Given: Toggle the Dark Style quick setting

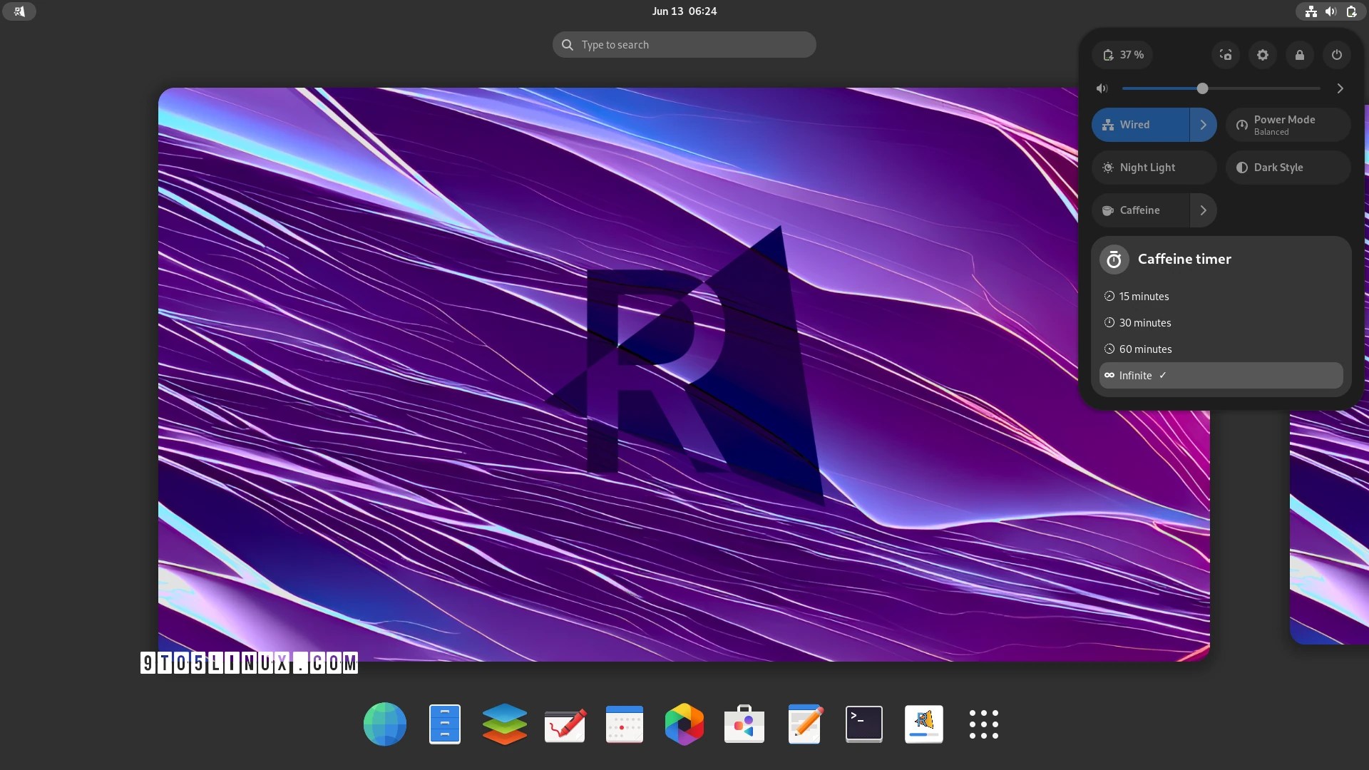Looking at the screenshot, I should coord(1287,168).
